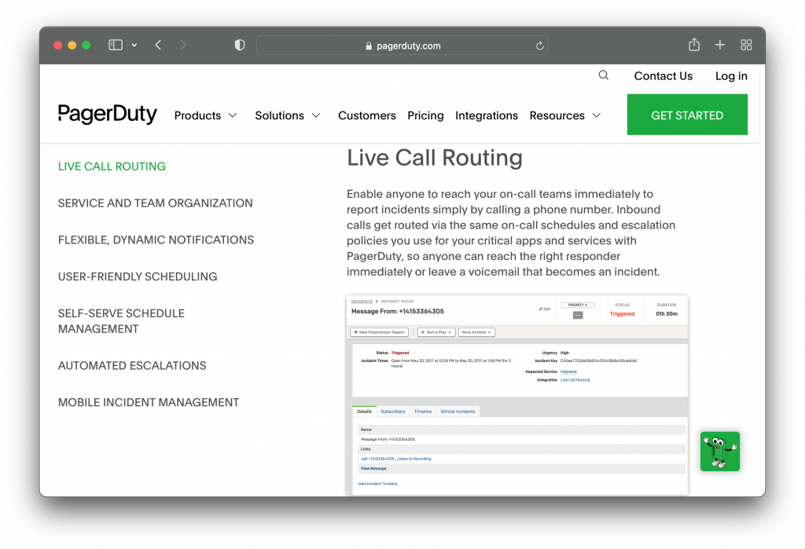Click the '01h 30m' duration value
This screenshot has width=805, height=549.
[x=667, y=313]
